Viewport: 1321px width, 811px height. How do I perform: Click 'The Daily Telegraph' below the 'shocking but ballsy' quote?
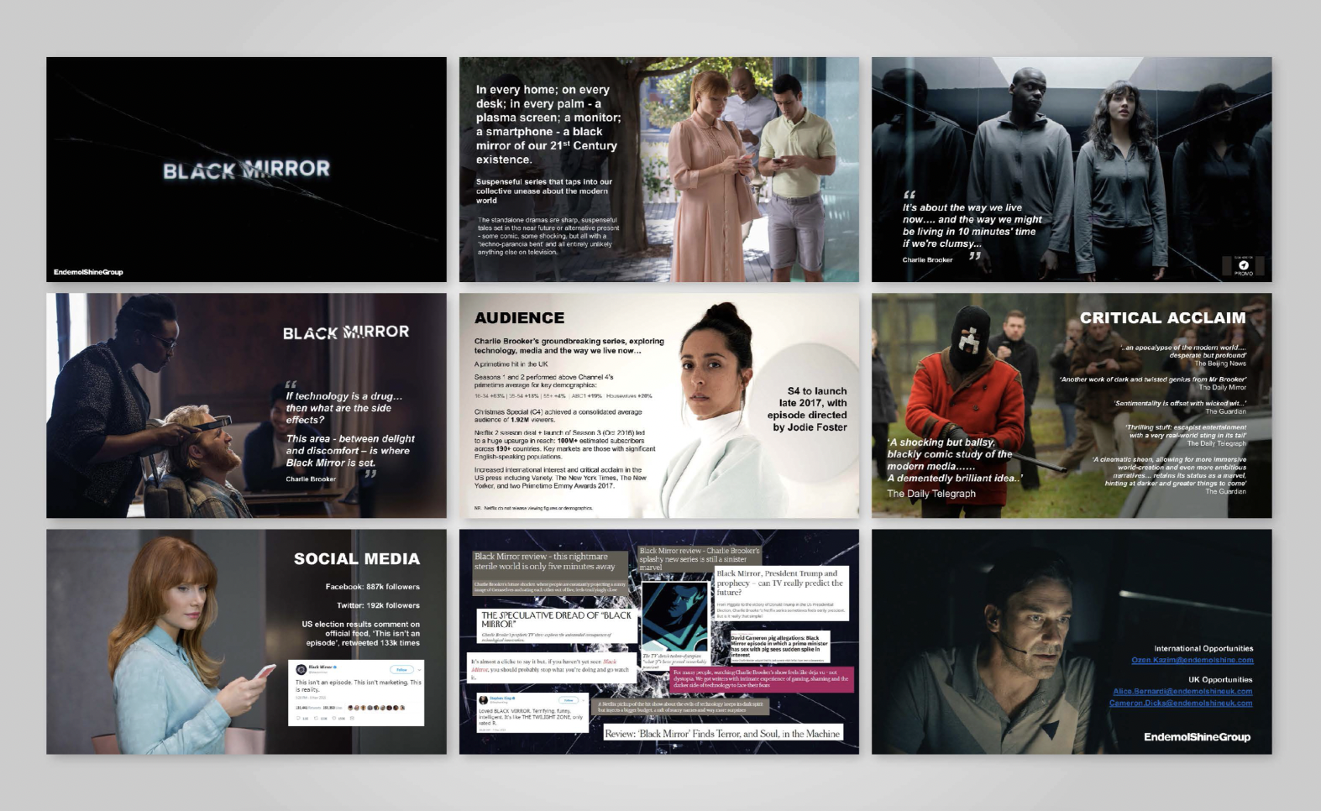click(x=931, y=494)
